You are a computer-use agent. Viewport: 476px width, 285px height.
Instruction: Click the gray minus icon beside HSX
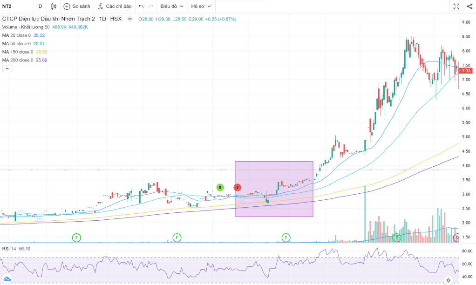pos(129,19)
